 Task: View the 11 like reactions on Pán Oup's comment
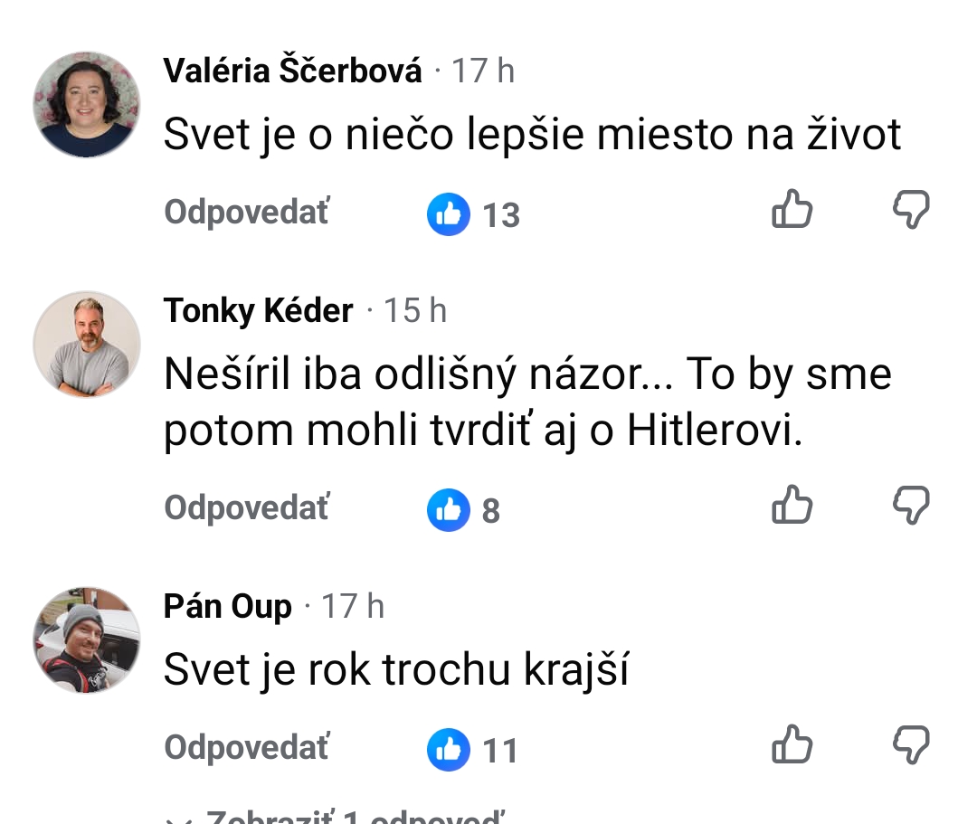(x=472, y=750)
